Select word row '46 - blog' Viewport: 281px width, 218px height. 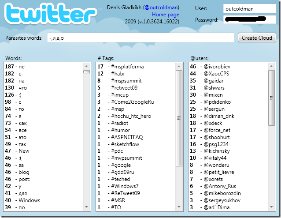pos(43,172)
